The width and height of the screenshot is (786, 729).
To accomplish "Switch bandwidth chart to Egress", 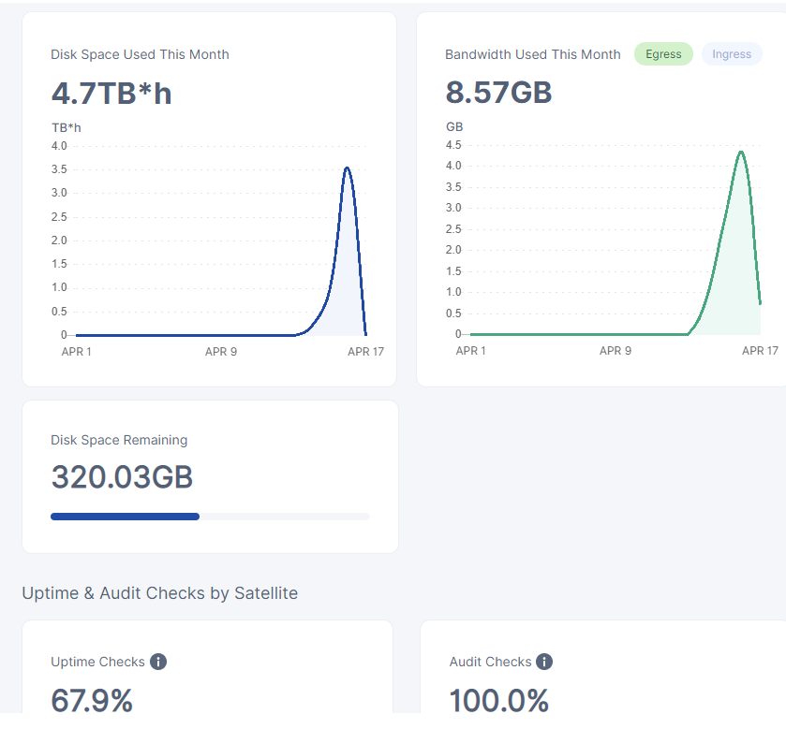I will point(663,54).
